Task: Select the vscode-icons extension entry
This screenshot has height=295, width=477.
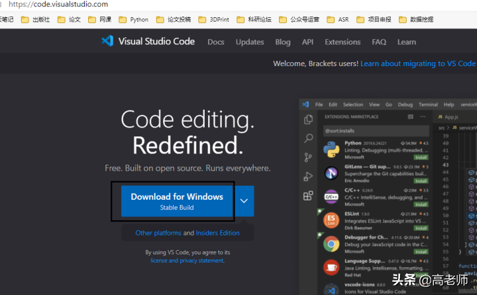Action: tap(376, 288)
